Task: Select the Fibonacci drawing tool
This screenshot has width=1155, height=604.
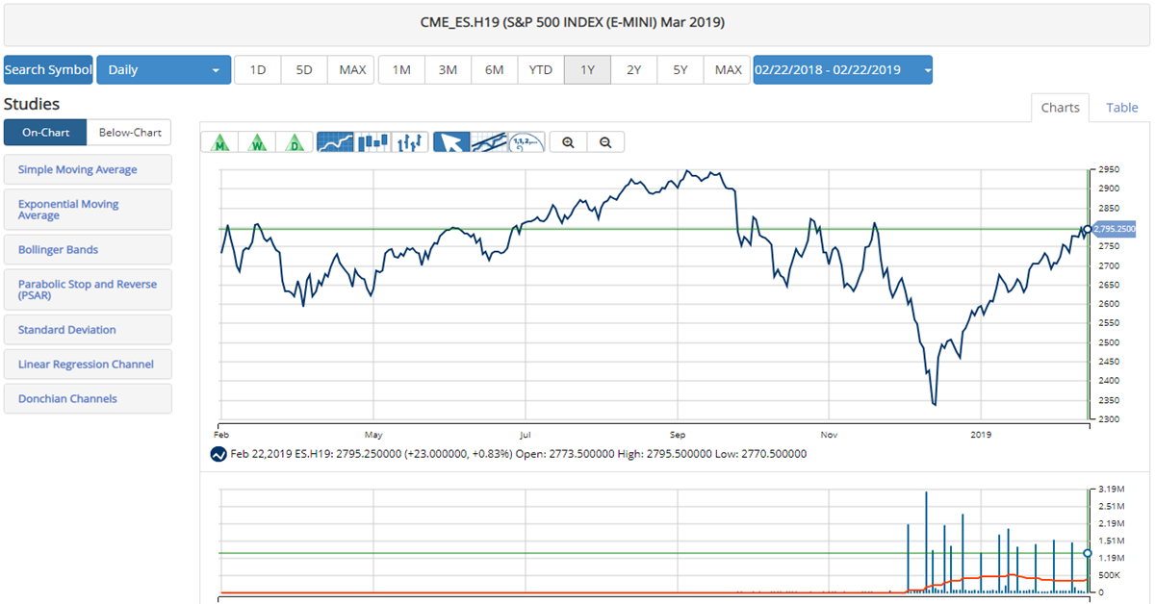Action: pos(526,142)
